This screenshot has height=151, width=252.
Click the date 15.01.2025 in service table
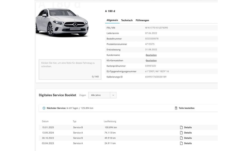click(x=48, y=127)
